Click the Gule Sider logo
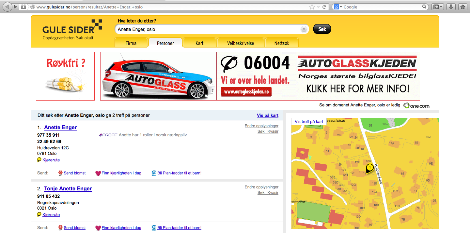 coord(72,29)
